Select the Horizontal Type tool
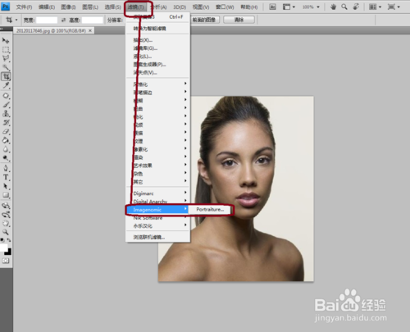 [6, 177]
